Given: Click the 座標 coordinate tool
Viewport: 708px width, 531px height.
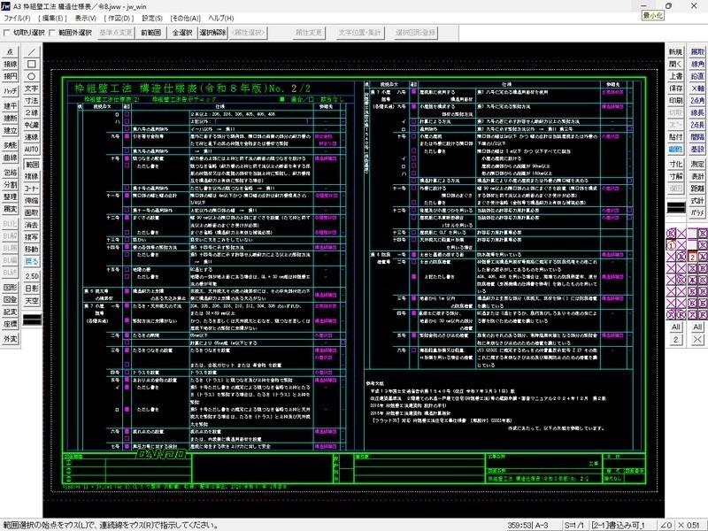Looking at the screenshot, I should tap(11, 324).
